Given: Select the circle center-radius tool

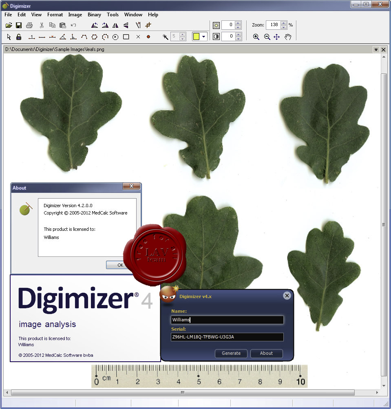Looking at the screenshot, I should (115, 37).
